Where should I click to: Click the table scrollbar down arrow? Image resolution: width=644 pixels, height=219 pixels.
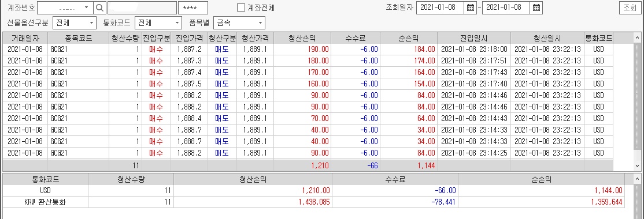[637, 166]
